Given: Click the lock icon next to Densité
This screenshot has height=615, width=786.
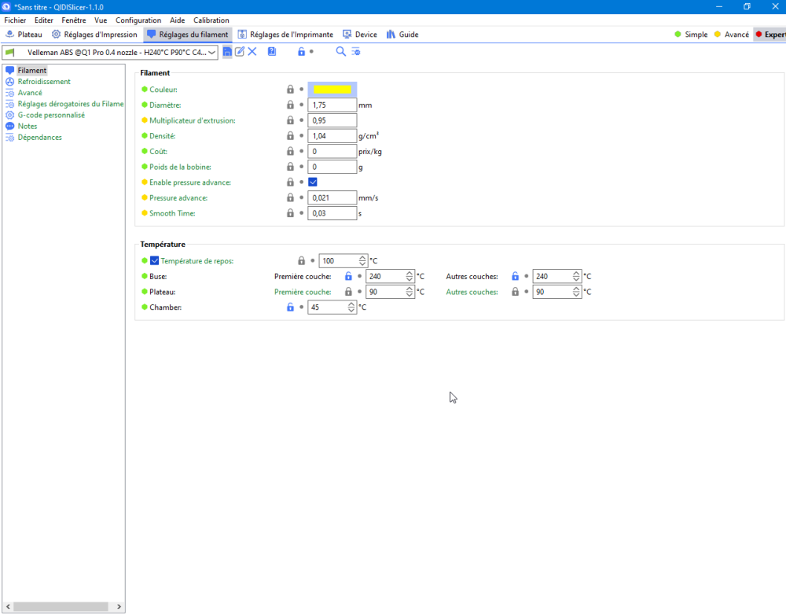Looking at the screenshot, I should [290, 136].
